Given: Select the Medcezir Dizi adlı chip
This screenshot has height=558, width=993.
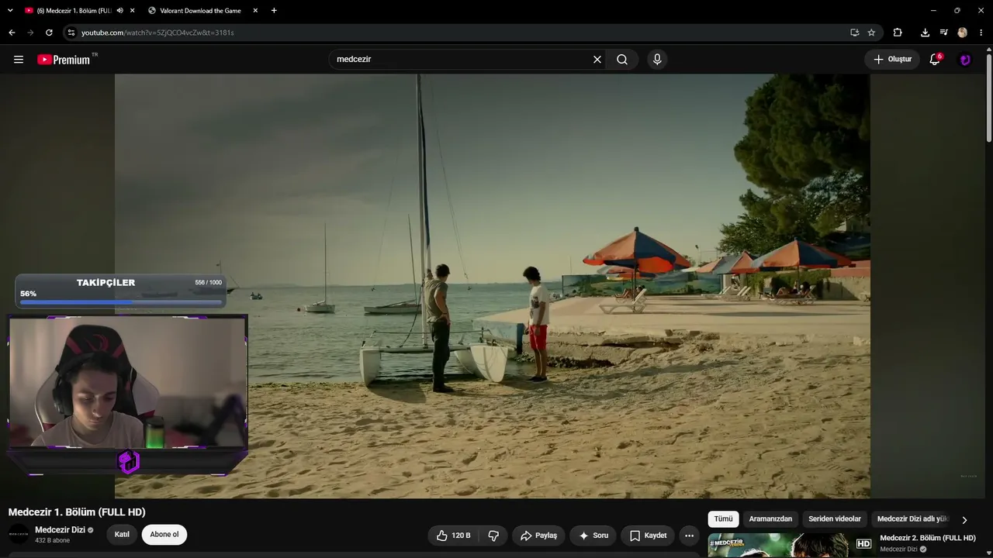Looking at the screenshot, I should point(913,519).
